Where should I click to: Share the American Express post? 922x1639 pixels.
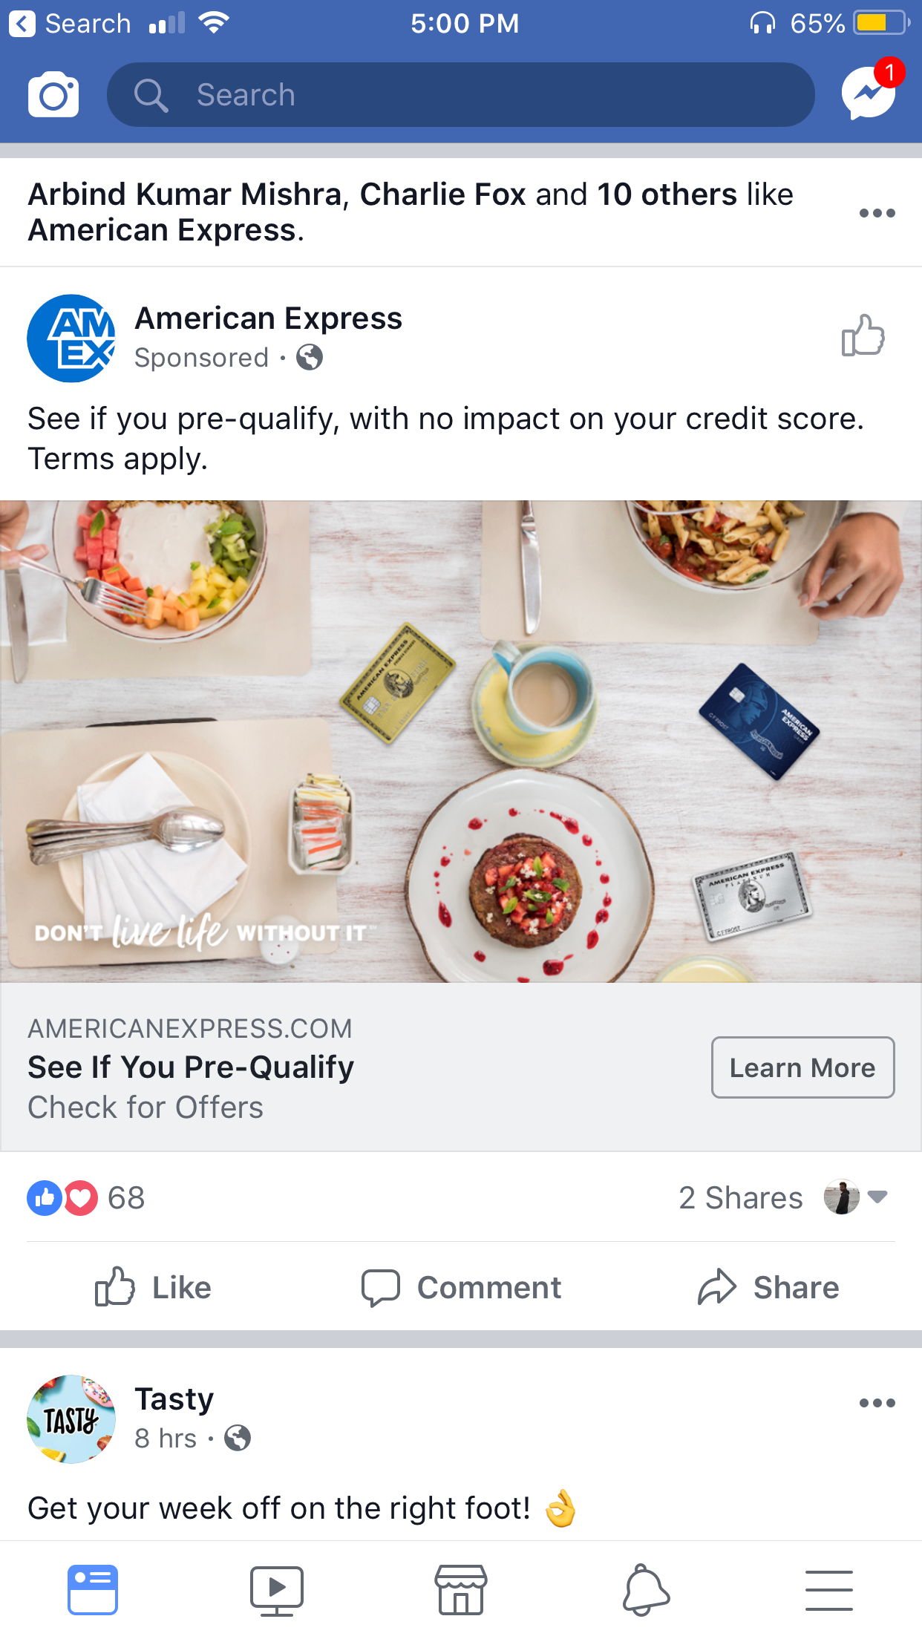pyautogui.click(x=768, y=1287)
